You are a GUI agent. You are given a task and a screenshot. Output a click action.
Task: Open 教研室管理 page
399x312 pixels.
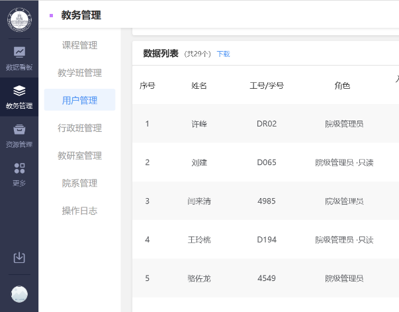pos(79,156)
